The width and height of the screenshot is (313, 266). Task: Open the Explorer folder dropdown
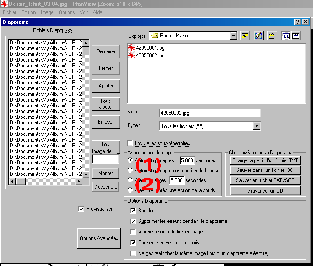pyautogui.click(x=233, y=36)
